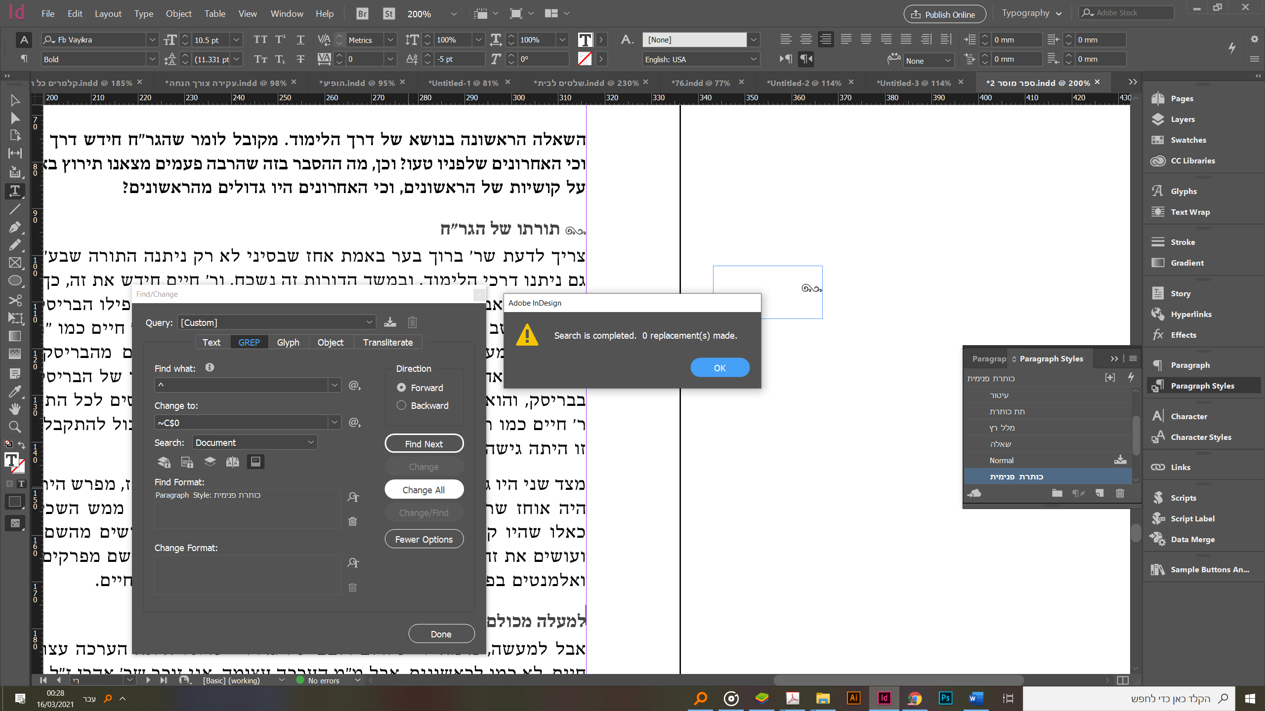Click the Fewer Options button
This screenshot has width=1265, height=711.
pos(423,539)
